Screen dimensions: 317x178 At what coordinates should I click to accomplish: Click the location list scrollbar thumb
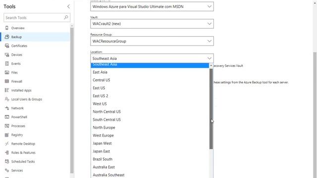211,109
